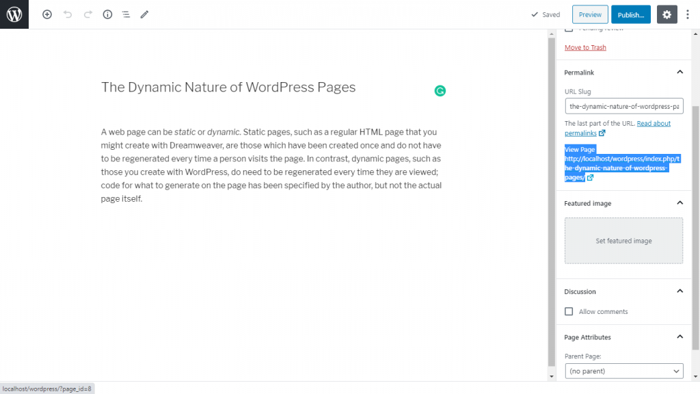The height and width of the screenshot is (394, 700).
Task: Show content structure info icon
Action: pos(107,14)
